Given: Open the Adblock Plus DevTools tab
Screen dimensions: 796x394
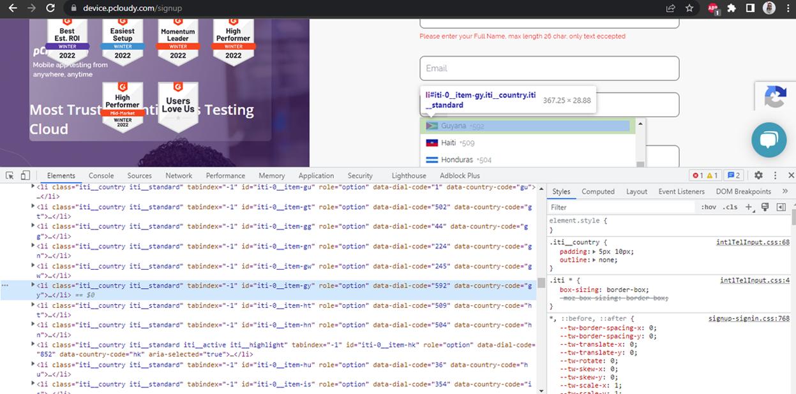Looking at the screenshot, I should point(460,175).
